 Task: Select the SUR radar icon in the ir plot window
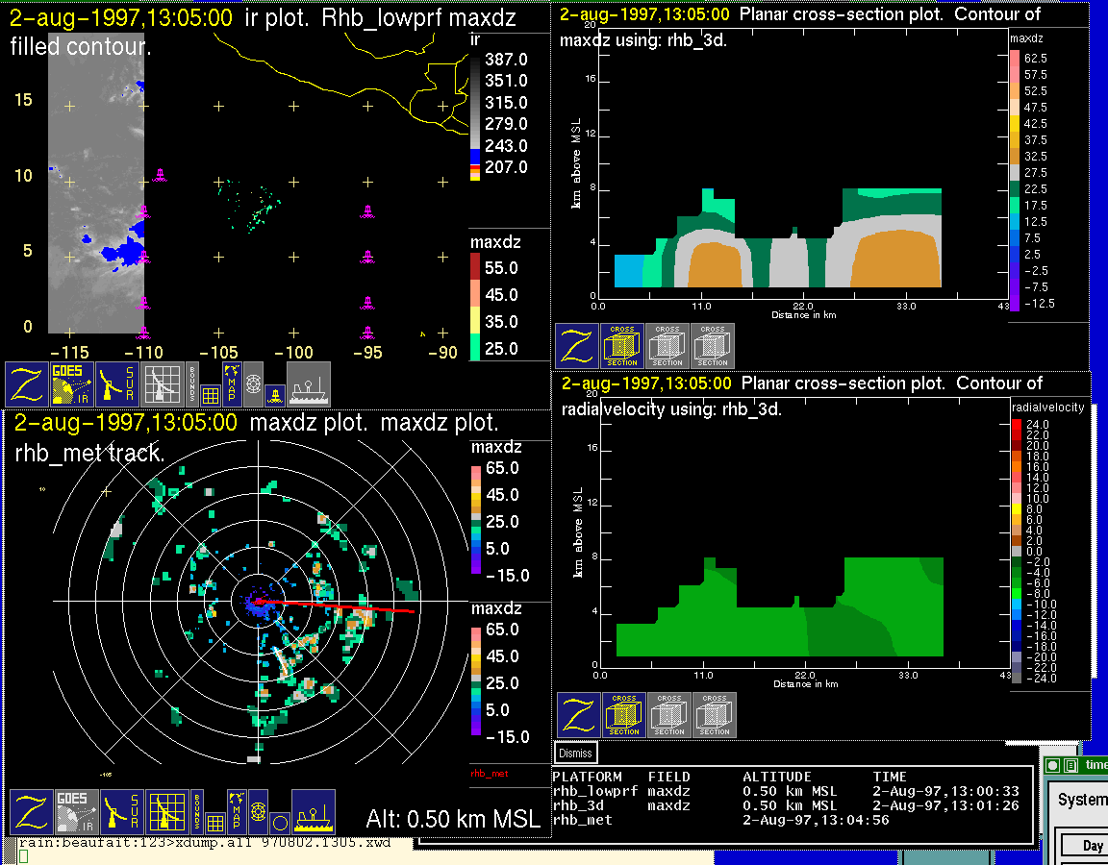click(119, 384)
